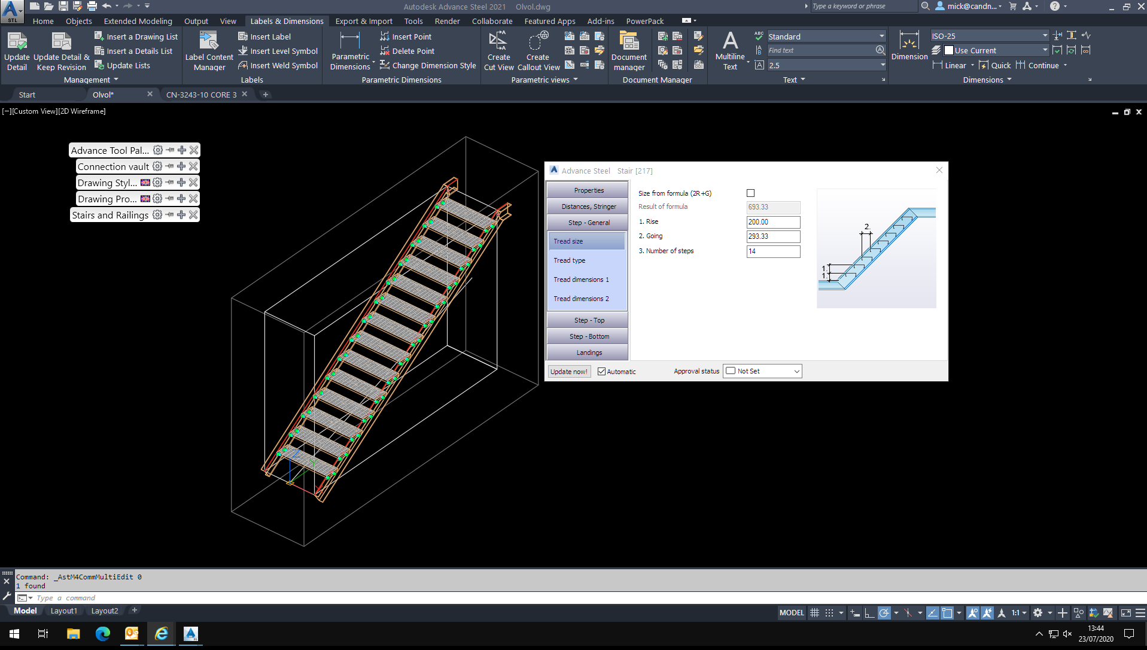Screen dimensions: 1147x650
Task: Expand the Parametric views panel
Action: click(544, 80)
